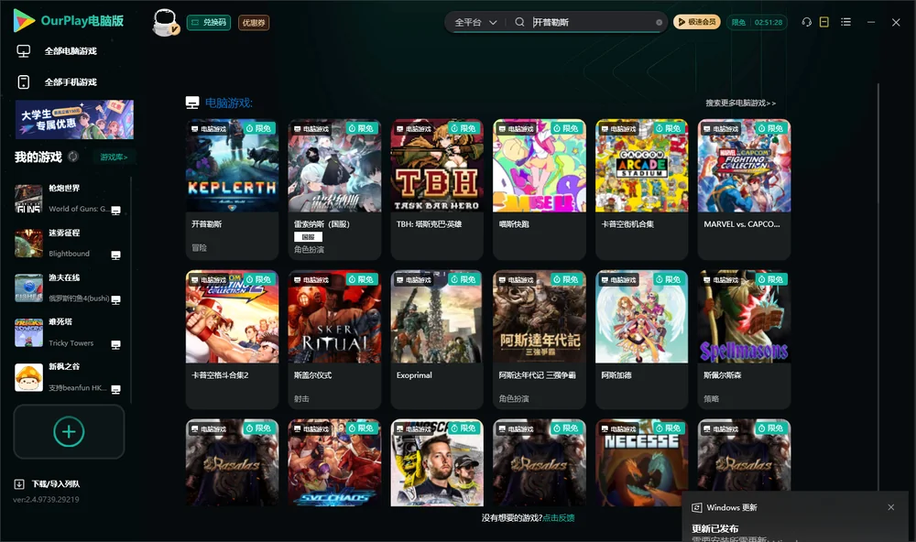The image size is (916, 542).
Task: Open the TBH Task Bar Hero cover
Action: click(437, 166)
